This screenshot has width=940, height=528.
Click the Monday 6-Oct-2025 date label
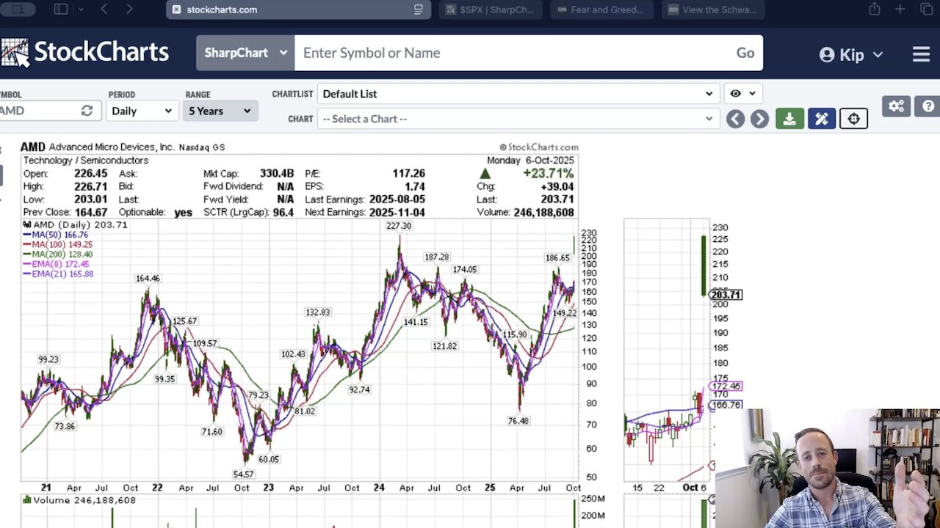click(530, 161)
